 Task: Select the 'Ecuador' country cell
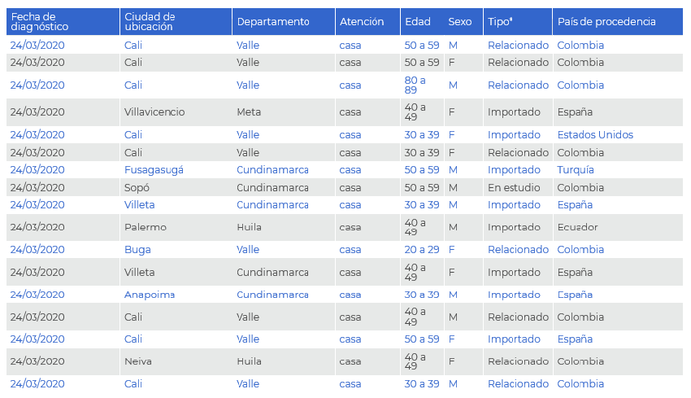point(578,227)
